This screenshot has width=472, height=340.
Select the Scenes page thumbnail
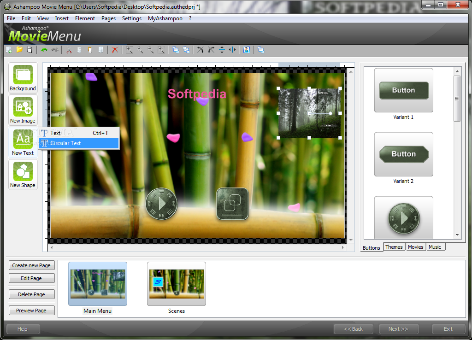click(x=177, y=284)
